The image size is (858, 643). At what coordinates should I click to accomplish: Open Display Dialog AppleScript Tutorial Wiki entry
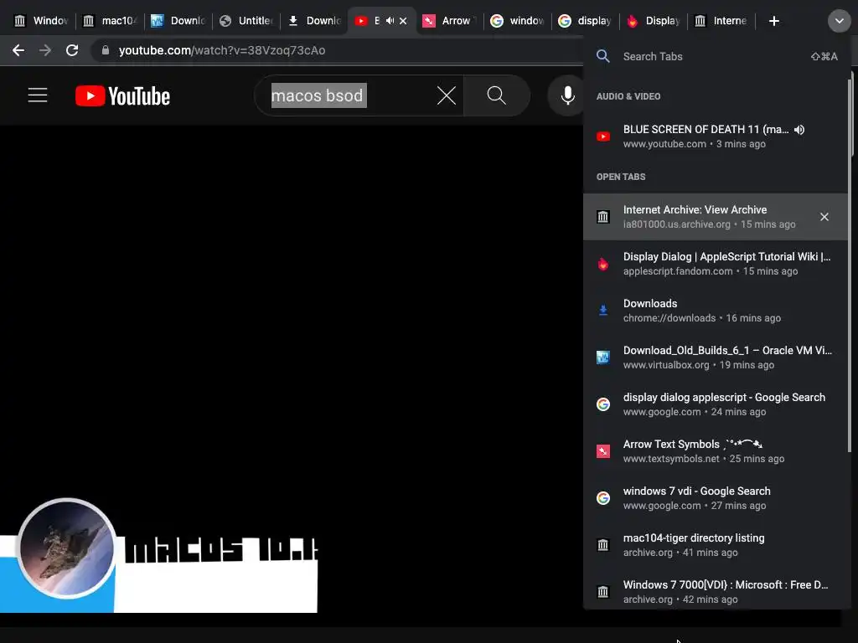[x=716, y=264]
